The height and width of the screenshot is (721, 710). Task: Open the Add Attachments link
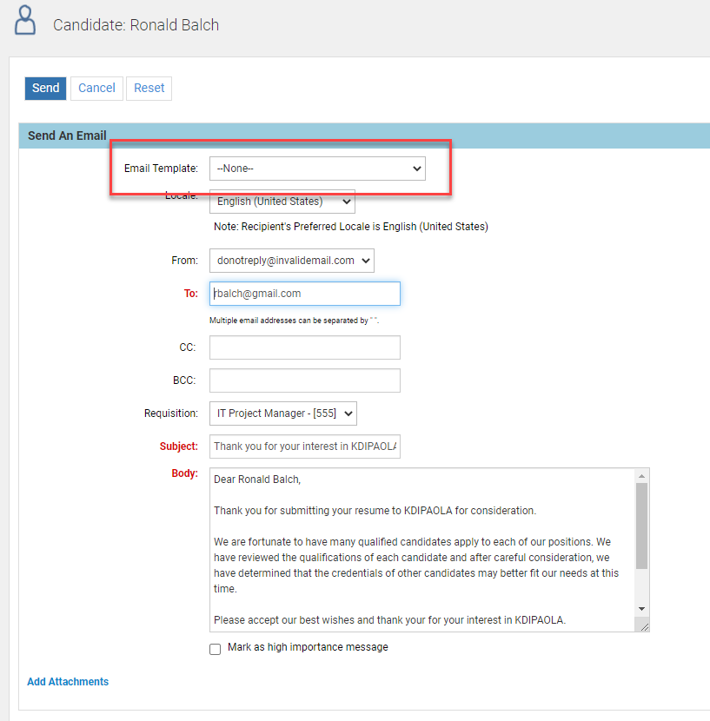coord(68,682)
